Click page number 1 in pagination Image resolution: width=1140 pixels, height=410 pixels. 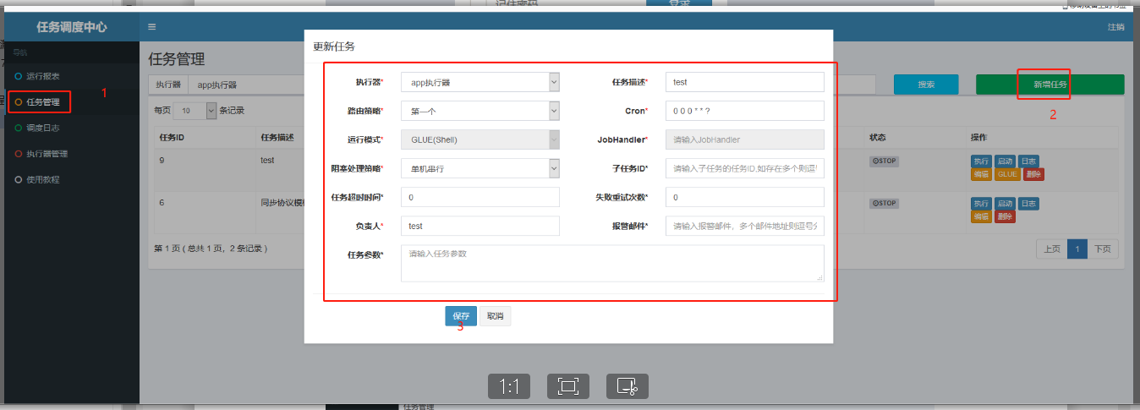pyautogui.click(x=1077, y=249)
